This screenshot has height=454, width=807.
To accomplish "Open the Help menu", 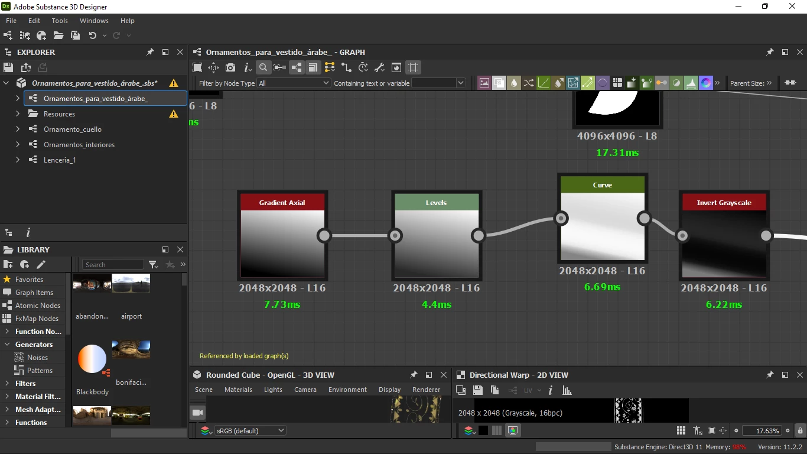I will pos(128,21).
